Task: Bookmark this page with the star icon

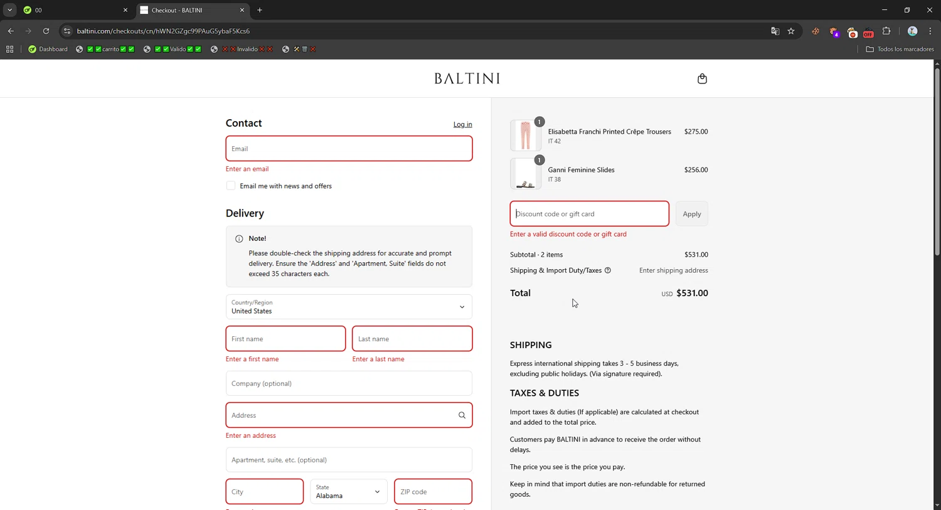Action: pos(791,31)
